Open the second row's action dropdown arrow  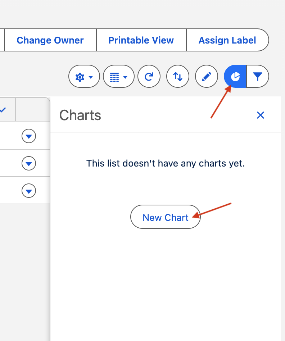coord(29,163)
